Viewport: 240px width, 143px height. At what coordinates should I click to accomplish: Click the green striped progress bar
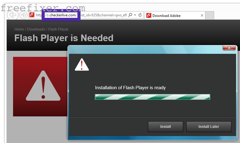click(x=153, y=97)
